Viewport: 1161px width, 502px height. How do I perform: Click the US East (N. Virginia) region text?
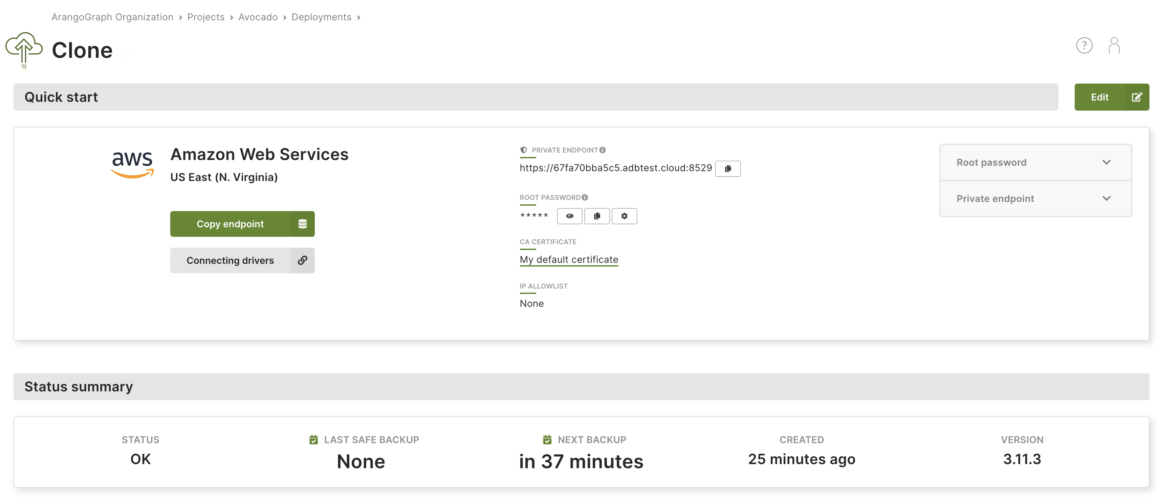(x=224, y=177)
